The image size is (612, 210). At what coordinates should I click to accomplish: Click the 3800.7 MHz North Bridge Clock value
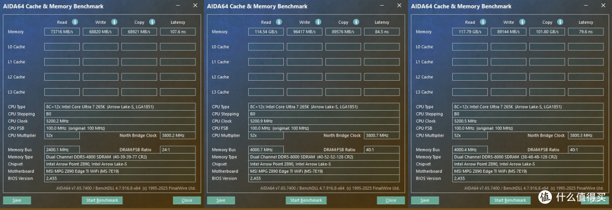[382, 135]
